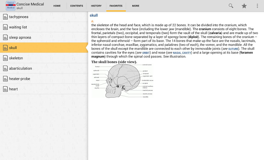Click the document icon beside sleep apnoea
Viewport: 264px width, 160px height.
click(x=5, y=37)
